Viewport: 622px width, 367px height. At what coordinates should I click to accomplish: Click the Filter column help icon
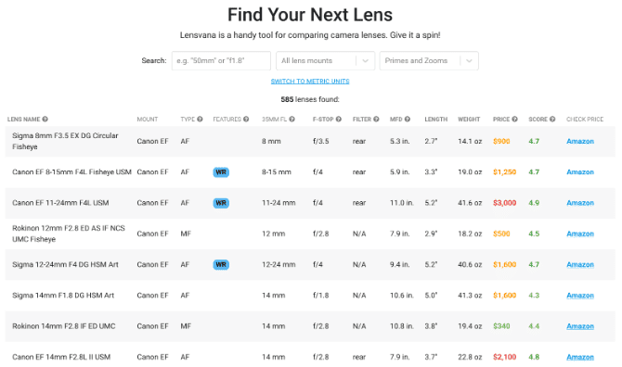376,120
